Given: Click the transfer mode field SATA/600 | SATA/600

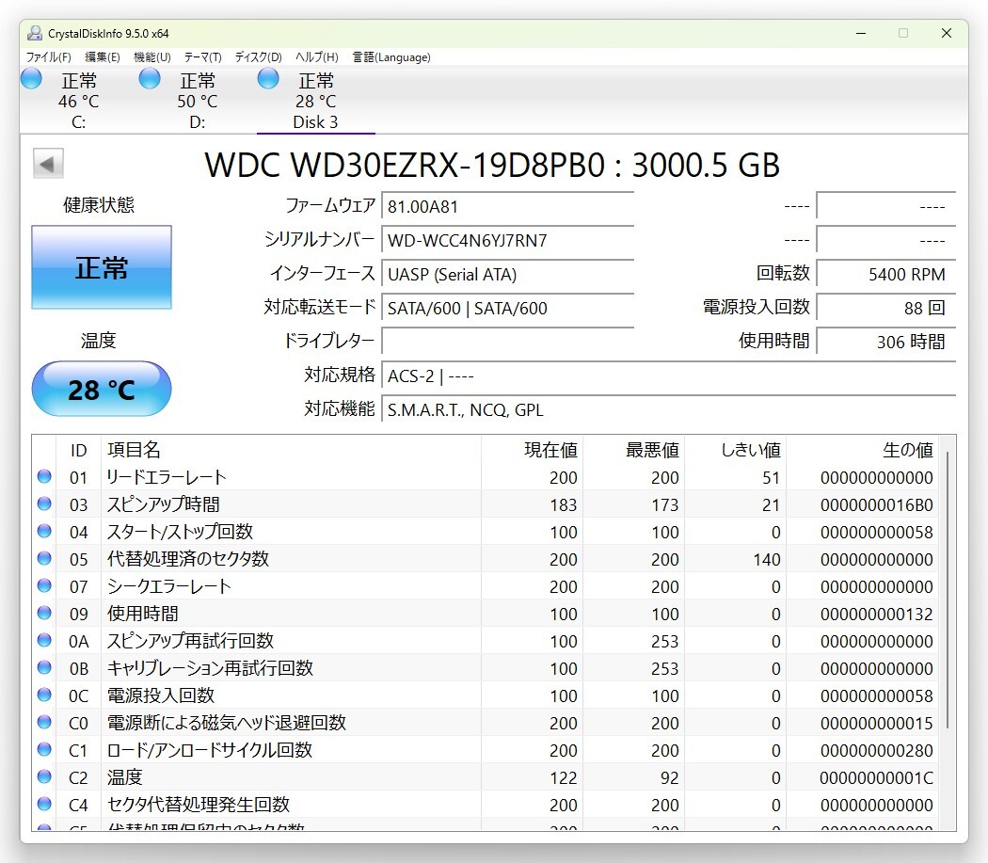Looking at the screenshot, I should [x=507, y=309].
